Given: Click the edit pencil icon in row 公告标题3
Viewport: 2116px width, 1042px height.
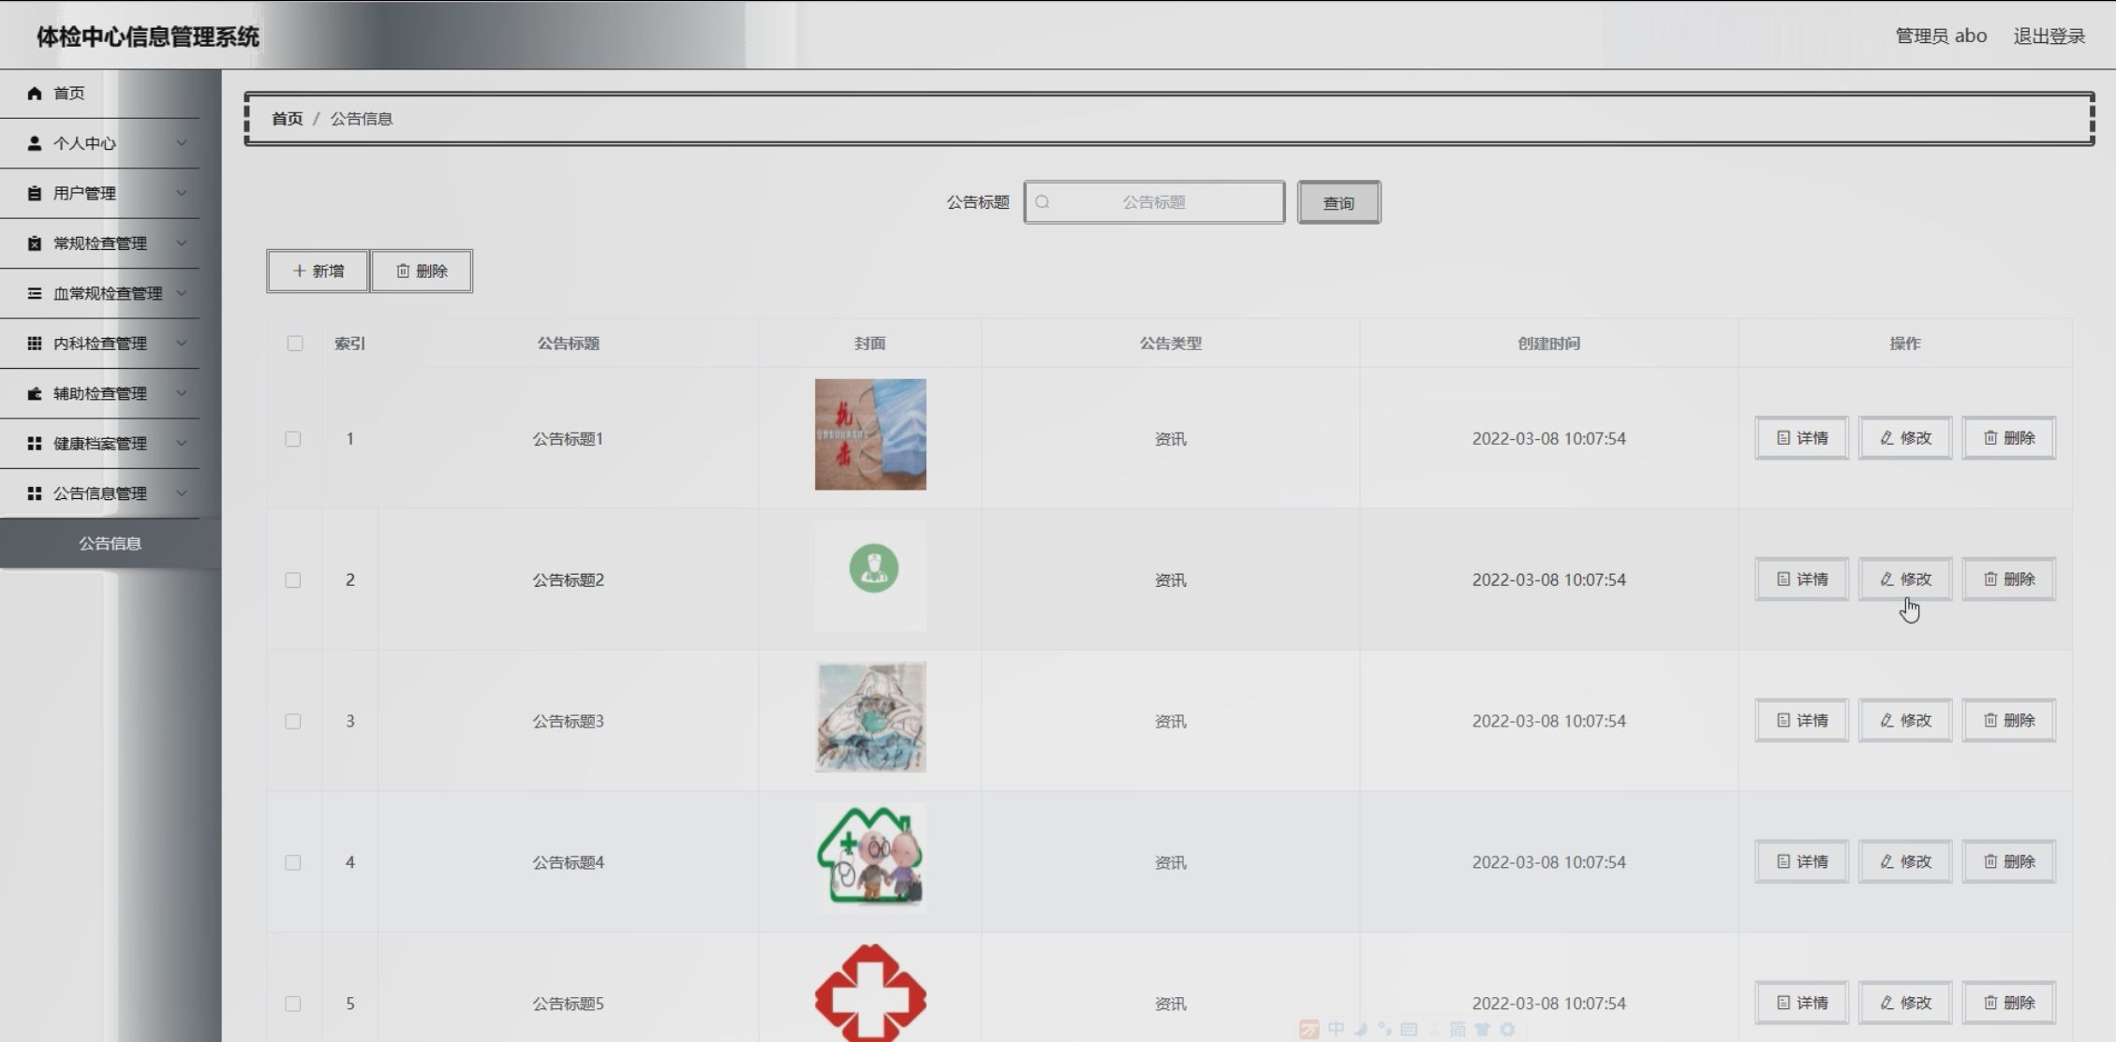Looking at the screenshot, I should [x=1887, y=720].
